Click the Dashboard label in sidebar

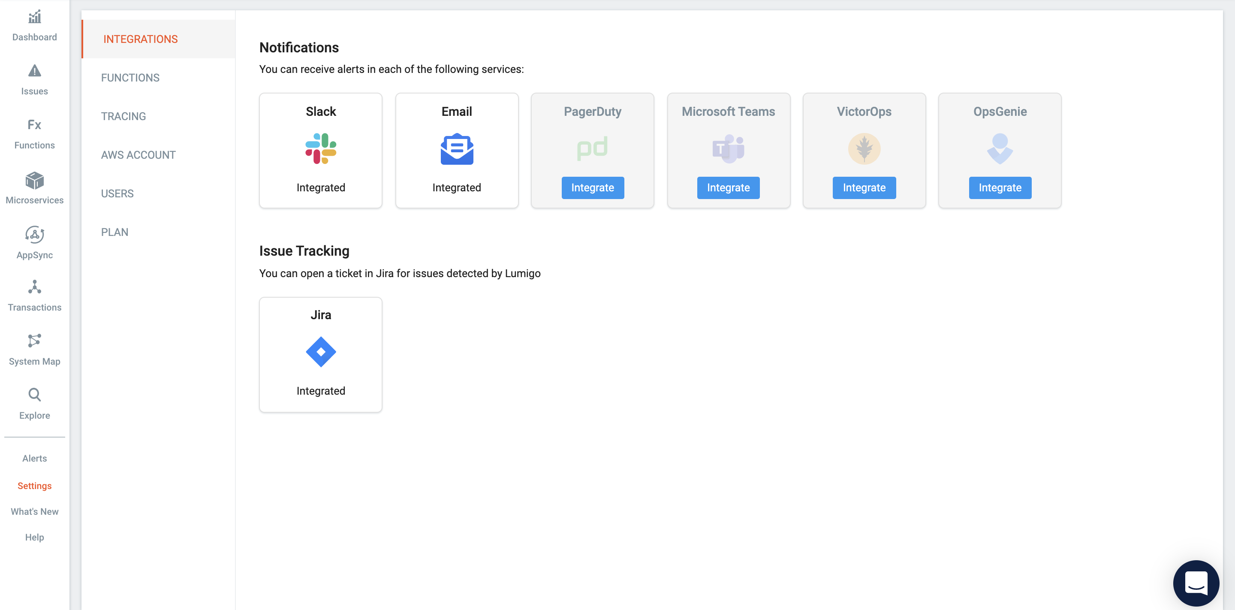[34, 37]
